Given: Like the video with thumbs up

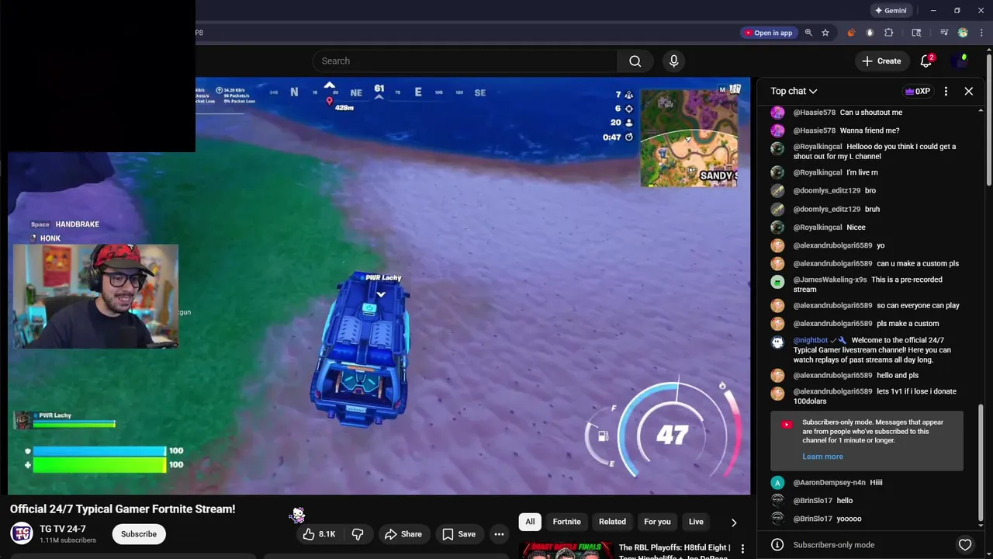Looking at the screenshot, I should click(x=319, y=534).
